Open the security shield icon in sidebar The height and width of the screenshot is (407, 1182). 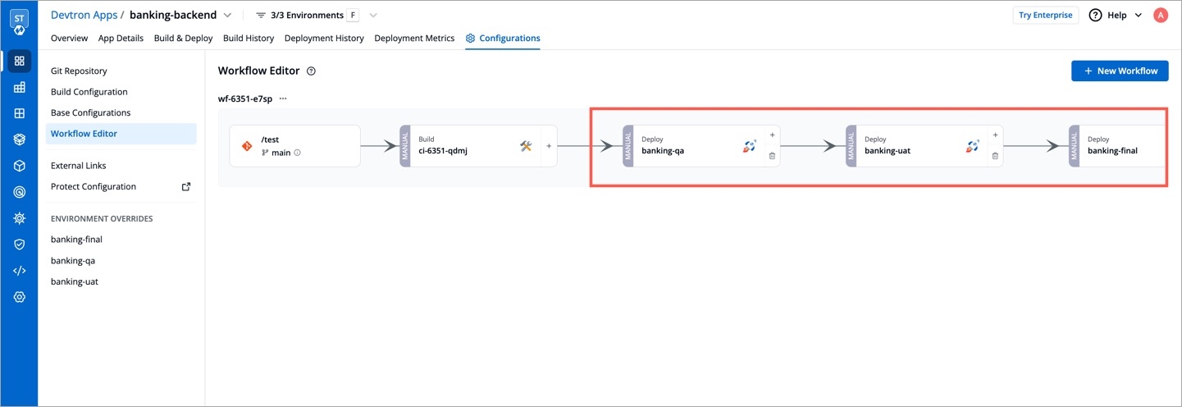(20, 245)
